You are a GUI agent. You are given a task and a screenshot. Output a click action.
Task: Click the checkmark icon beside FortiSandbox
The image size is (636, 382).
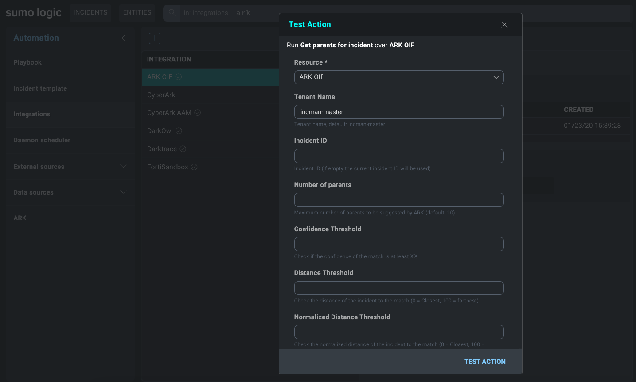pos(194,167)
